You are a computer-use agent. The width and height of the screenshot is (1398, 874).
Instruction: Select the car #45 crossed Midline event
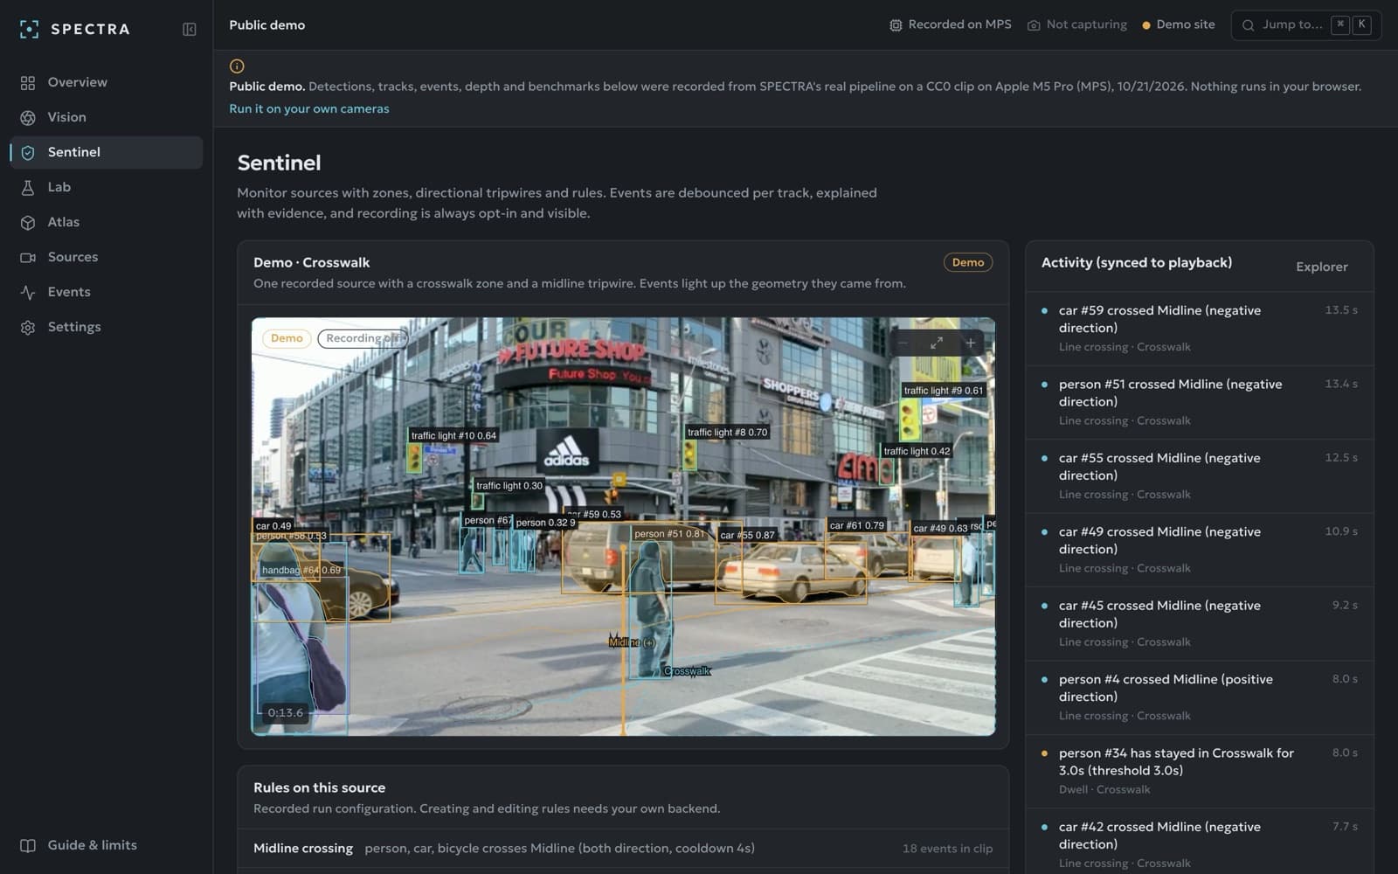(1199, 623)
